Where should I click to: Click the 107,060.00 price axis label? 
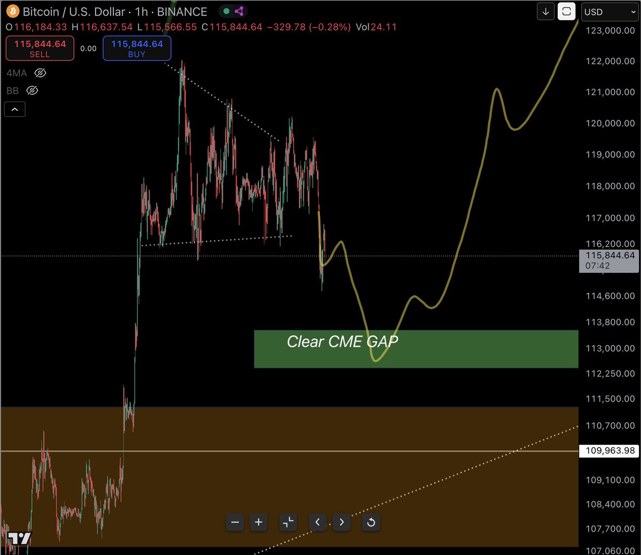point(610,550)
